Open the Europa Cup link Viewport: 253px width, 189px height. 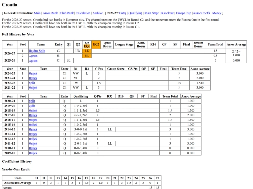point(184,13)
